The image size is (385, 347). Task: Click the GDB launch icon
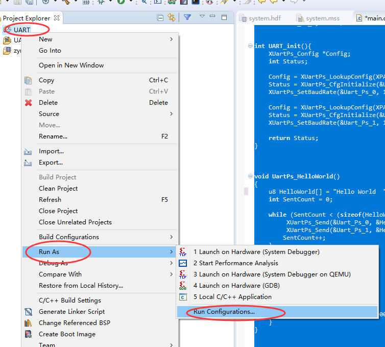click(x=183, y=286)
